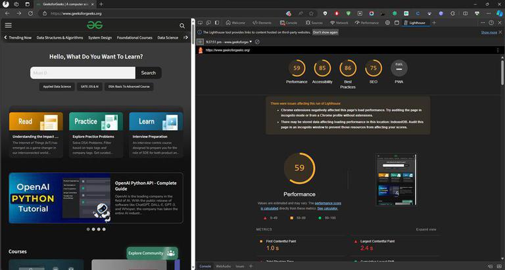The width and height of the screenshot is (505, 270).
Task: Open the See calculator link
Action: pos(327,208)
